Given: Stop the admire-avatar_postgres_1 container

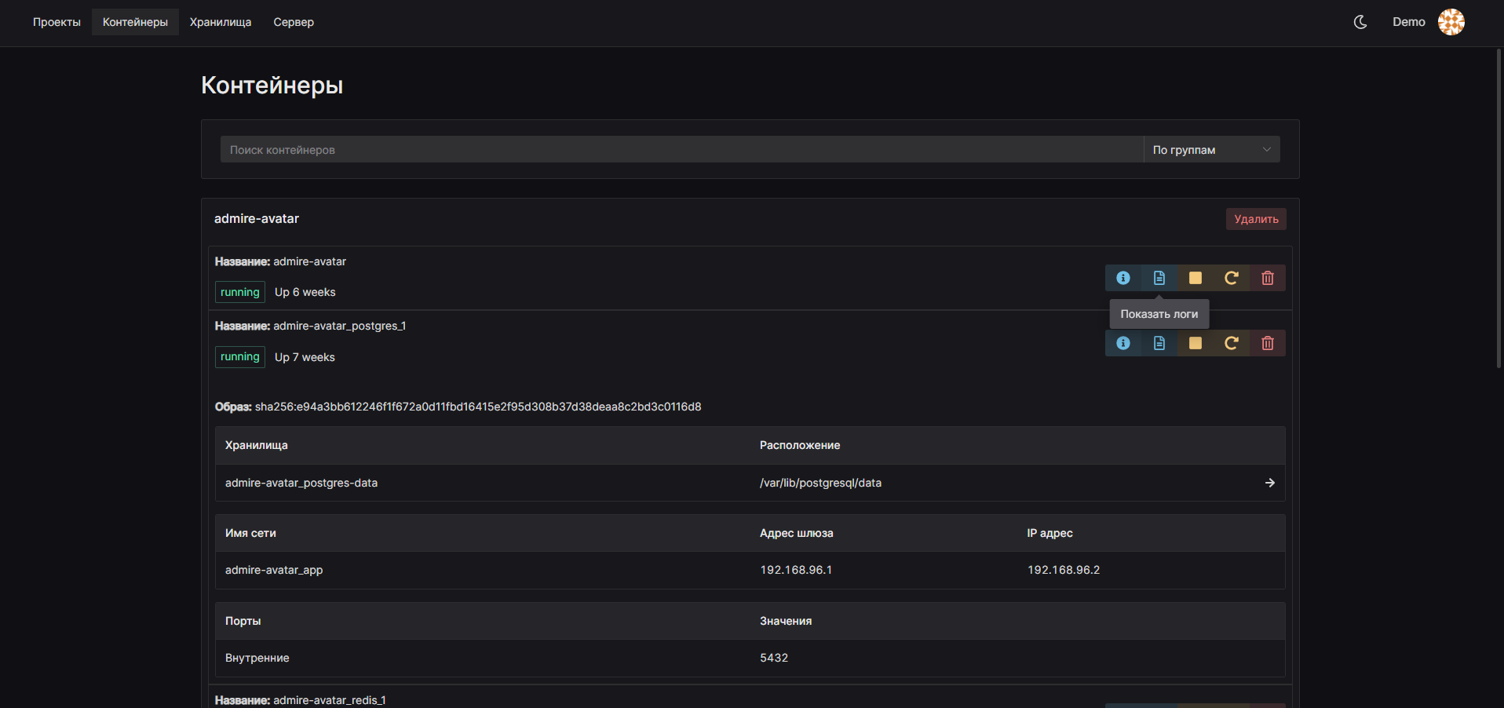Looking at the screenshot, I should pyautogui.click(x=1196, y=343).
